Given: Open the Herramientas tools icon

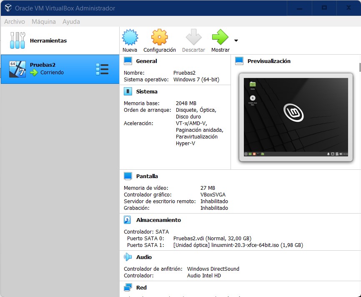Looking at the screenshot, I should pyautogui.click(x=18, y=40).
